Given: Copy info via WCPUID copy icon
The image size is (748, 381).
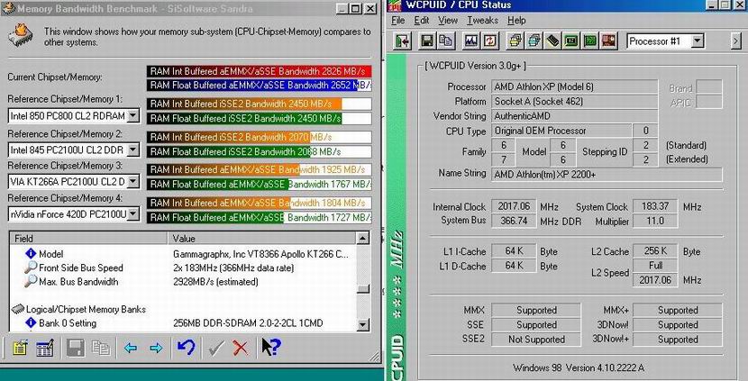Looking at the screenshot, I should [445, 41].
